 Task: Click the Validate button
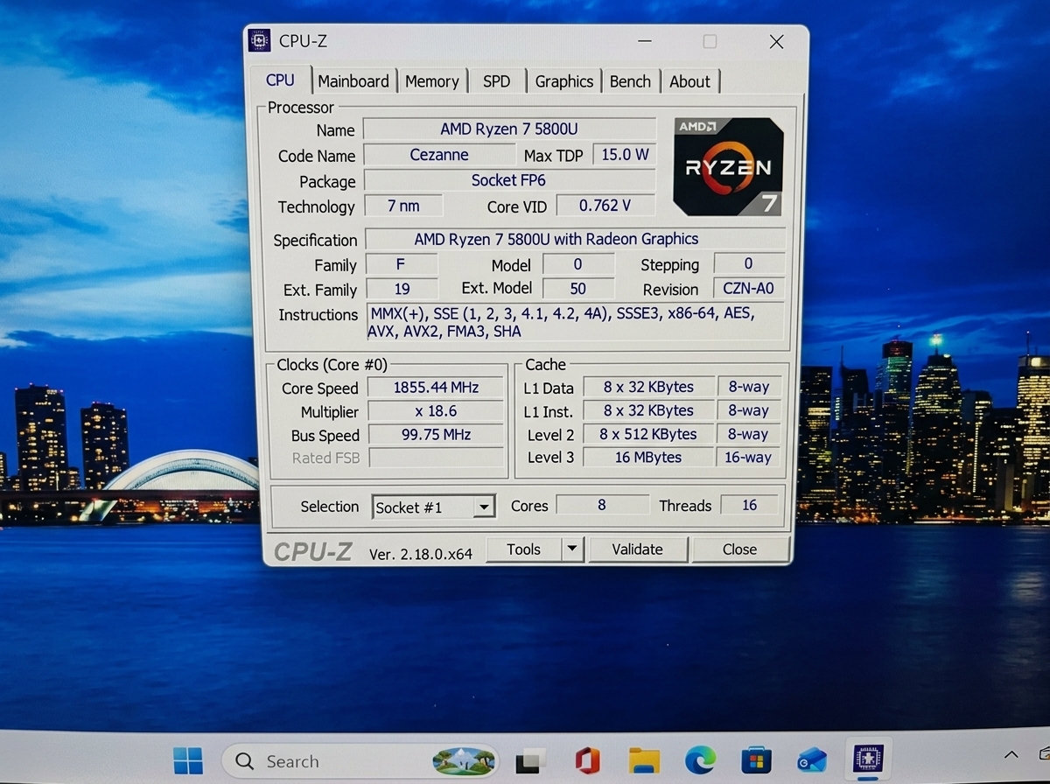[637, 549]
